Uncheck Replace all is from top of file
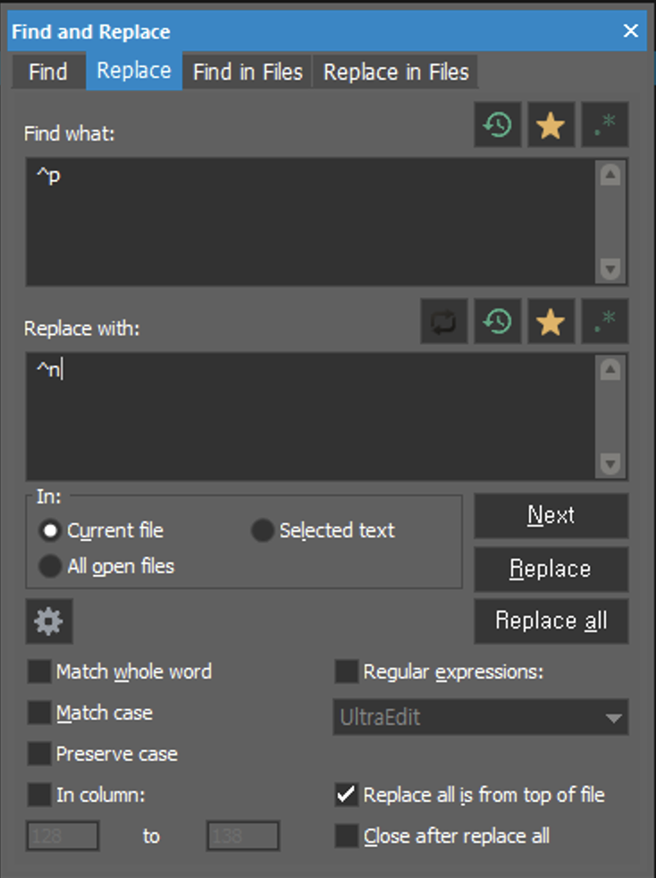 click(x=347, y=795)
